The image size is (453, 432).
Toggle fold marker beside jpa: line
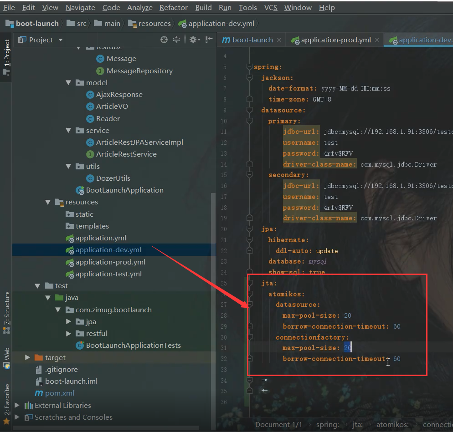[x=249, y=229]
